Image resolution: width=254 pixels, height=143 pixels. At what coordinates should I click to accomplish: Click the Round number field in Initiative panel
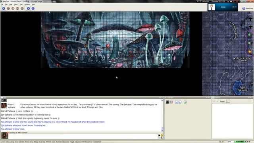(228, 101)
